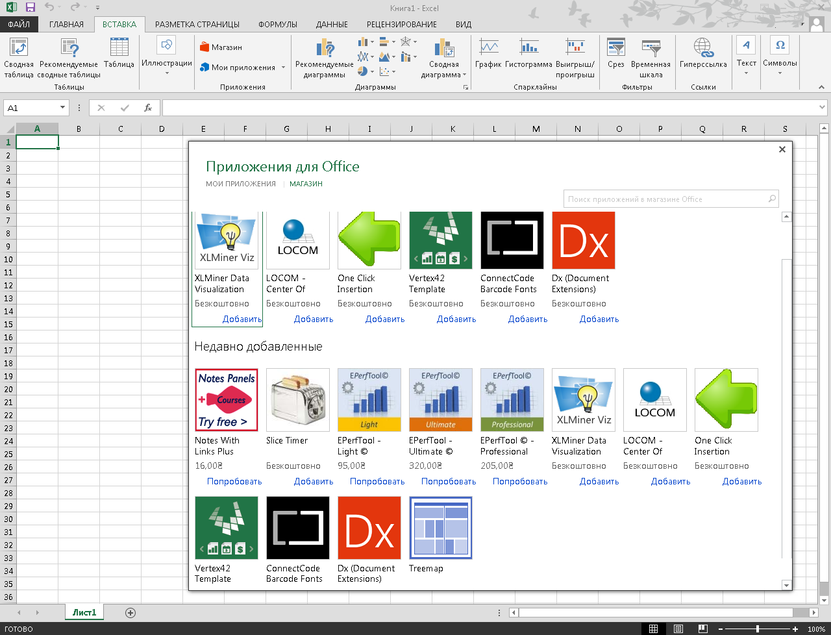Viewport: 831px width, 635px height.
Task: Switch to the Home (ГЛАВНАЯ) tab
Action: (x=66, y=25)
